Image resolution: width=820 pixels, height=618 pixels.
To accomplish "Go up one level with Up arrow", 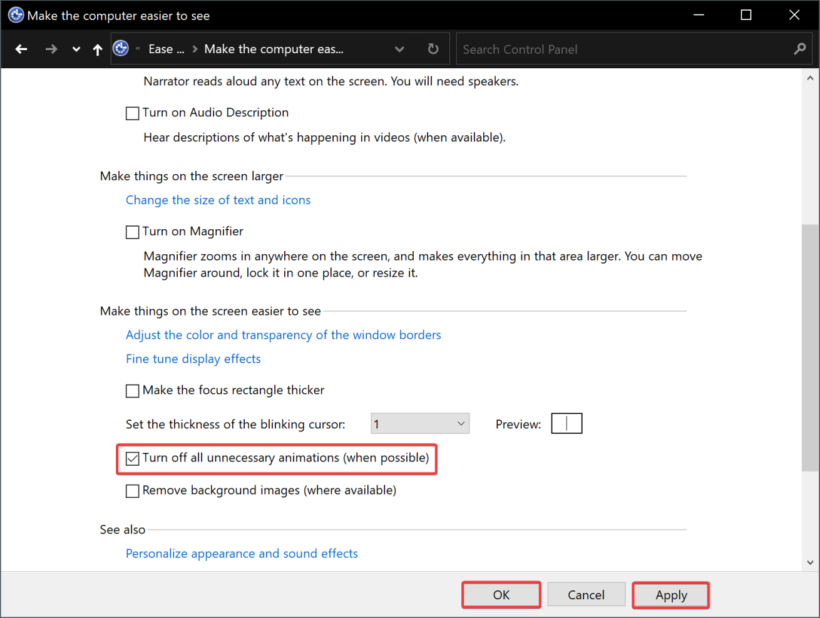I will (98, 49).
